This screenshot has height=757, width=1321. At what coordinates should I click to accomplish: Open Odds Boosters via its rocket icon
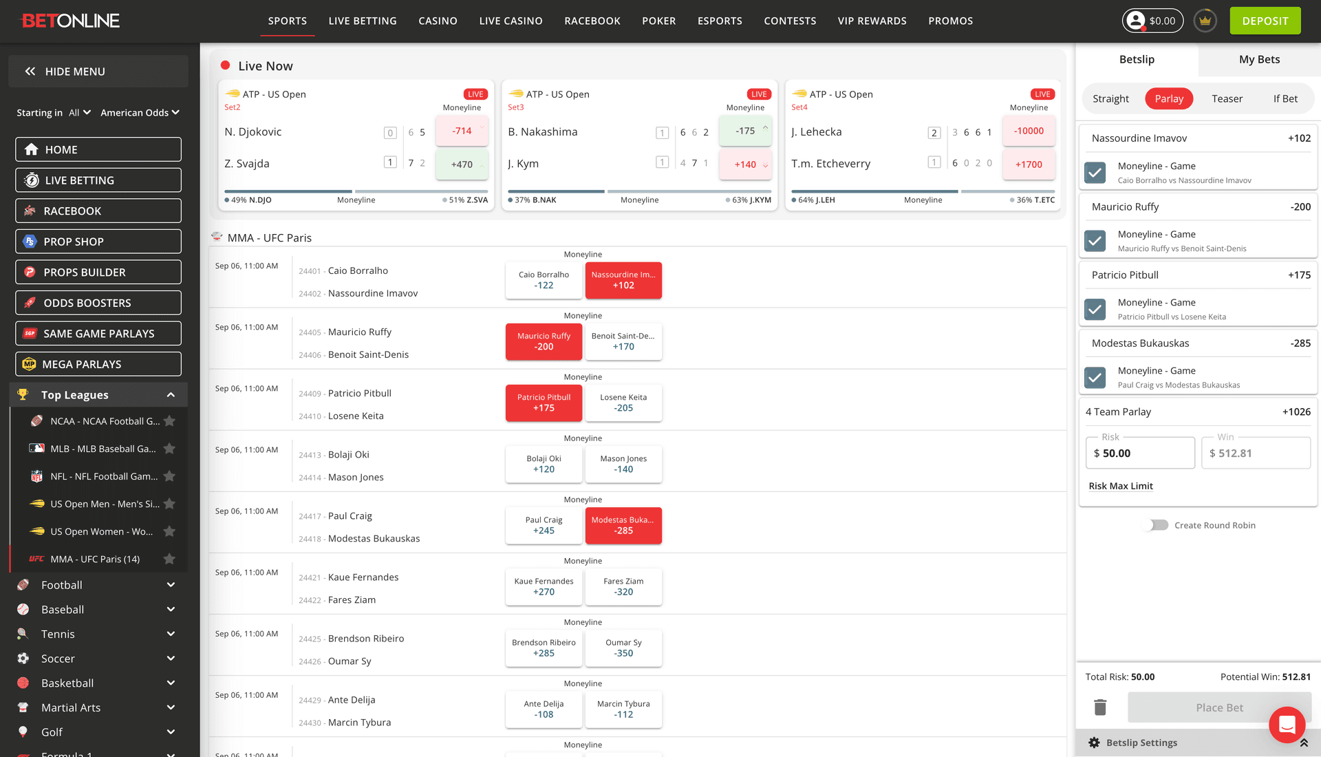click(29, 302)
